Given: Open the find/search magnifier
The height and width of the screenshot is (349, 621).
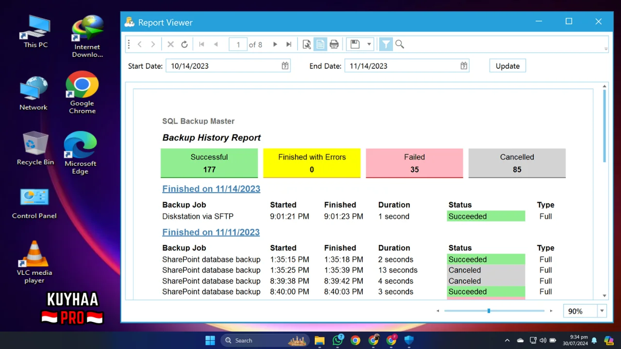Looking at the screenshot, I should (x=400, y=44).
